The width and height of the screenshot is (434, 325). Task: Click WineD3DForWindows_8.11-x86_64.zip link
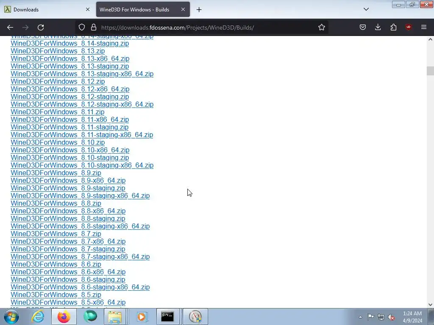click(x=70, y=119)
